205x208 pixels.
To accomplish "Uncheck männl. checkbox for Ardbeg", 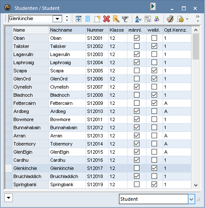I will click(x=137, y=111).
